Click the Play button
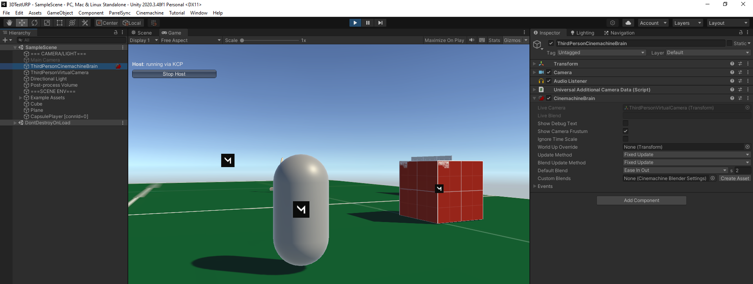Image resolution: width=753 pixels, height=284 pixels. pyautogui.click(x=355, y=23)
